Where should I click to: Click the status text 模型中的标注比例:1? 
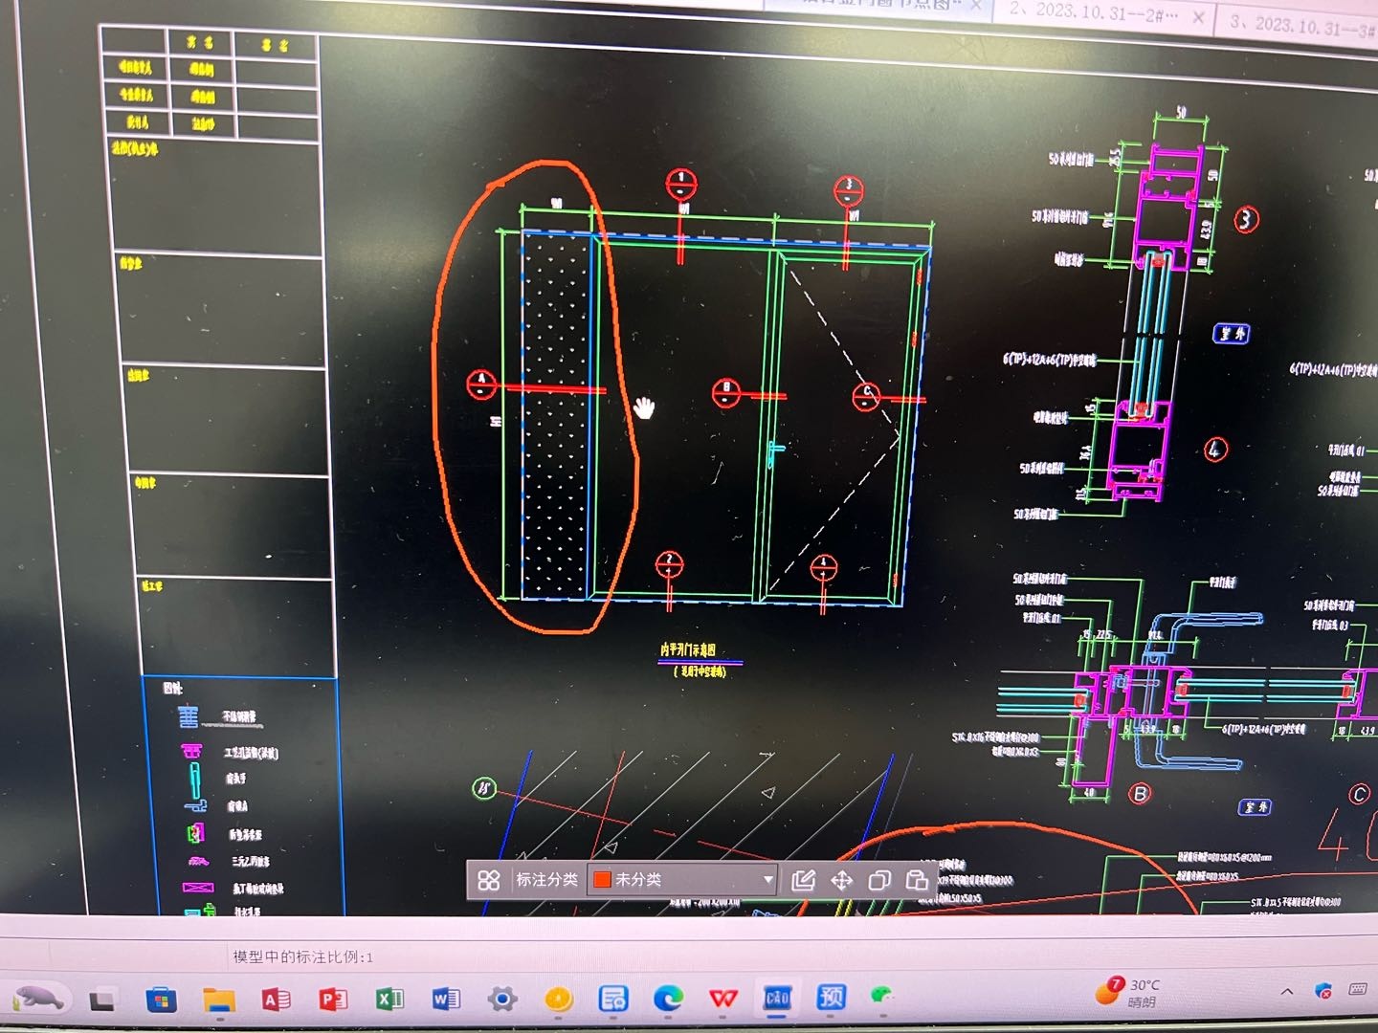click(x=302, y=956)
